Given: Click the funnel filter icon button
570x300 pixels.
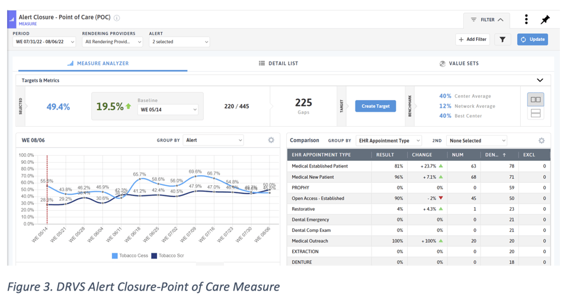Looking at the screenshot, I should [x=502, y=39].
